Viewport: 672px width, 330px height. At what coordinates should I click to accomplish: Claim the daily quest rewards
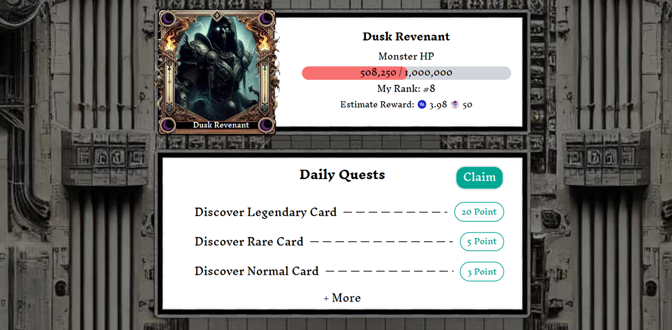[x=479, y=178]
